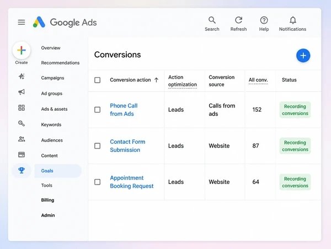Refresh the page data
The height and width of the screenshot is (249, 331).
pos(238,24)
